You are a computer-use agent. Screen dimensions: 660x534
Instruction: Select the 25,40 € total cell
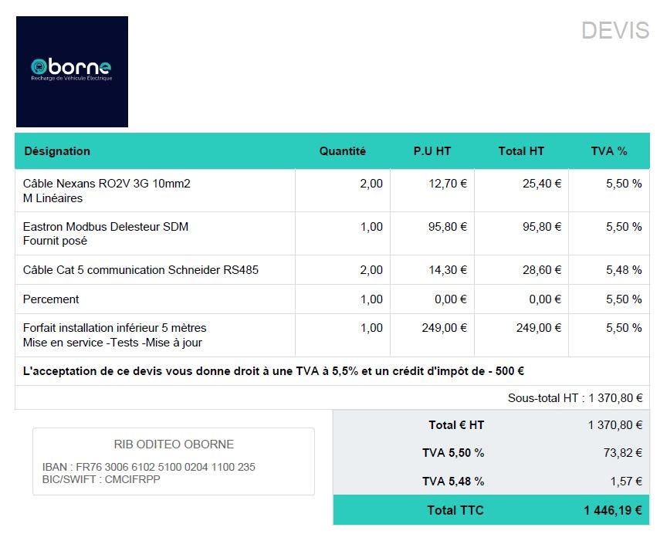tap(542, 184)
